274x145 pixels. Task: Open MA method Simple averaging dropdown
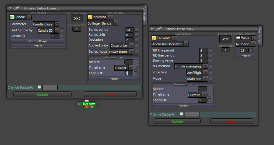point(205,66)
